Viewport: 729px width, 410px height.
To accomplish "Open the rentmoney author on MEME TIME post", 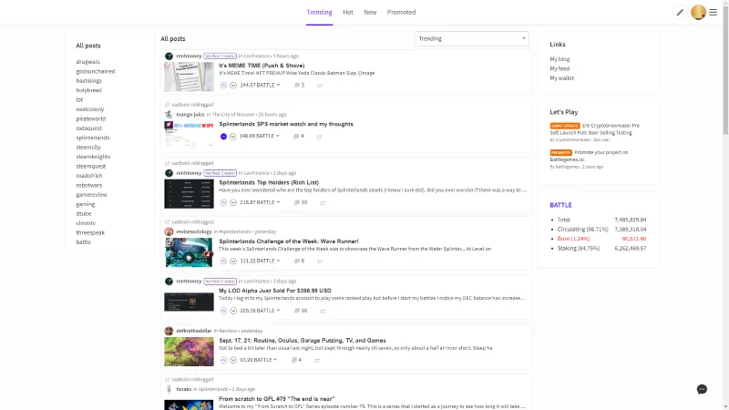I will pyautogui.click(x=189, y=56).
